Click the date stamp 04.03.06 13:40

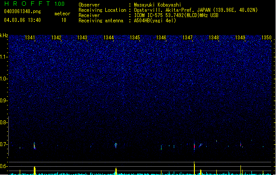coord(22,20)
